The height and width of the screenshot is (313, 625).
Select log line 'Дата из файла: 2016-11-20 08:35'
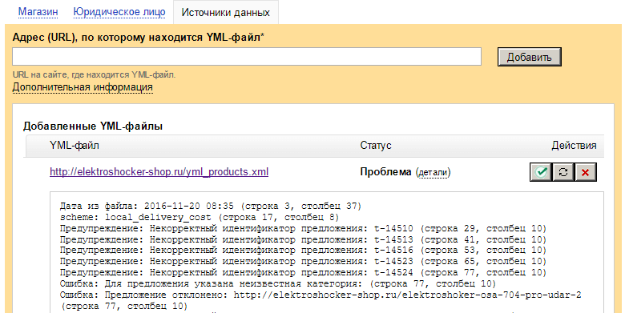click(211, 207)
